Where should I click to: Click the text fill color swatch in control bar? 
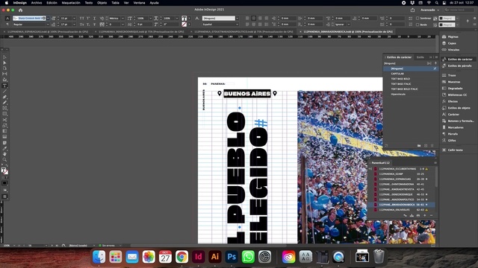[x=184, y=19]
